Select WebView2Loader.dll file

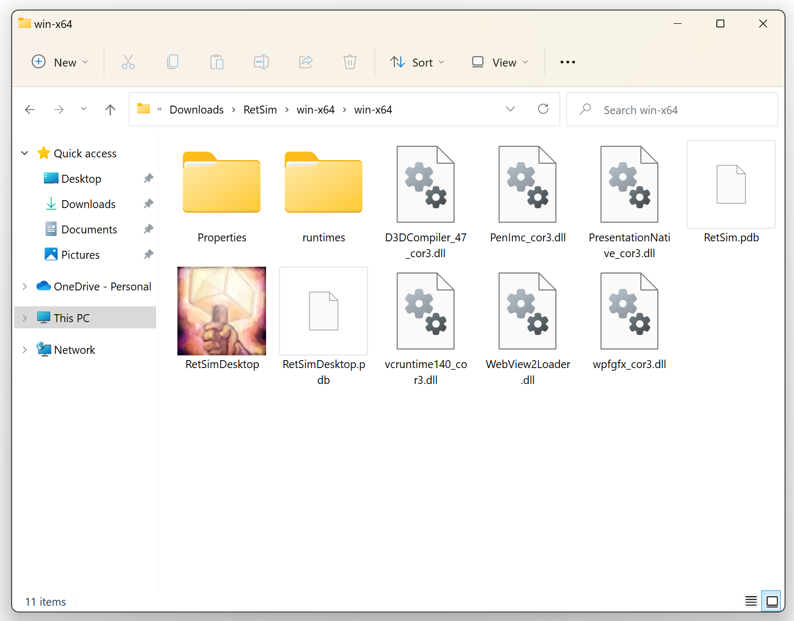point(527,327)
